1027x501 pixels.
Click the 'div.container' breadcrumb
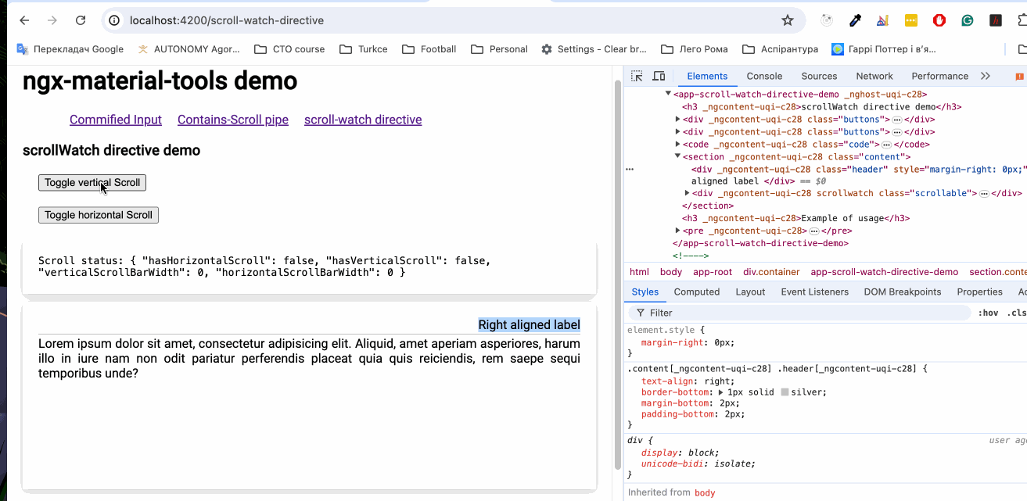click(x=771, y=272)
